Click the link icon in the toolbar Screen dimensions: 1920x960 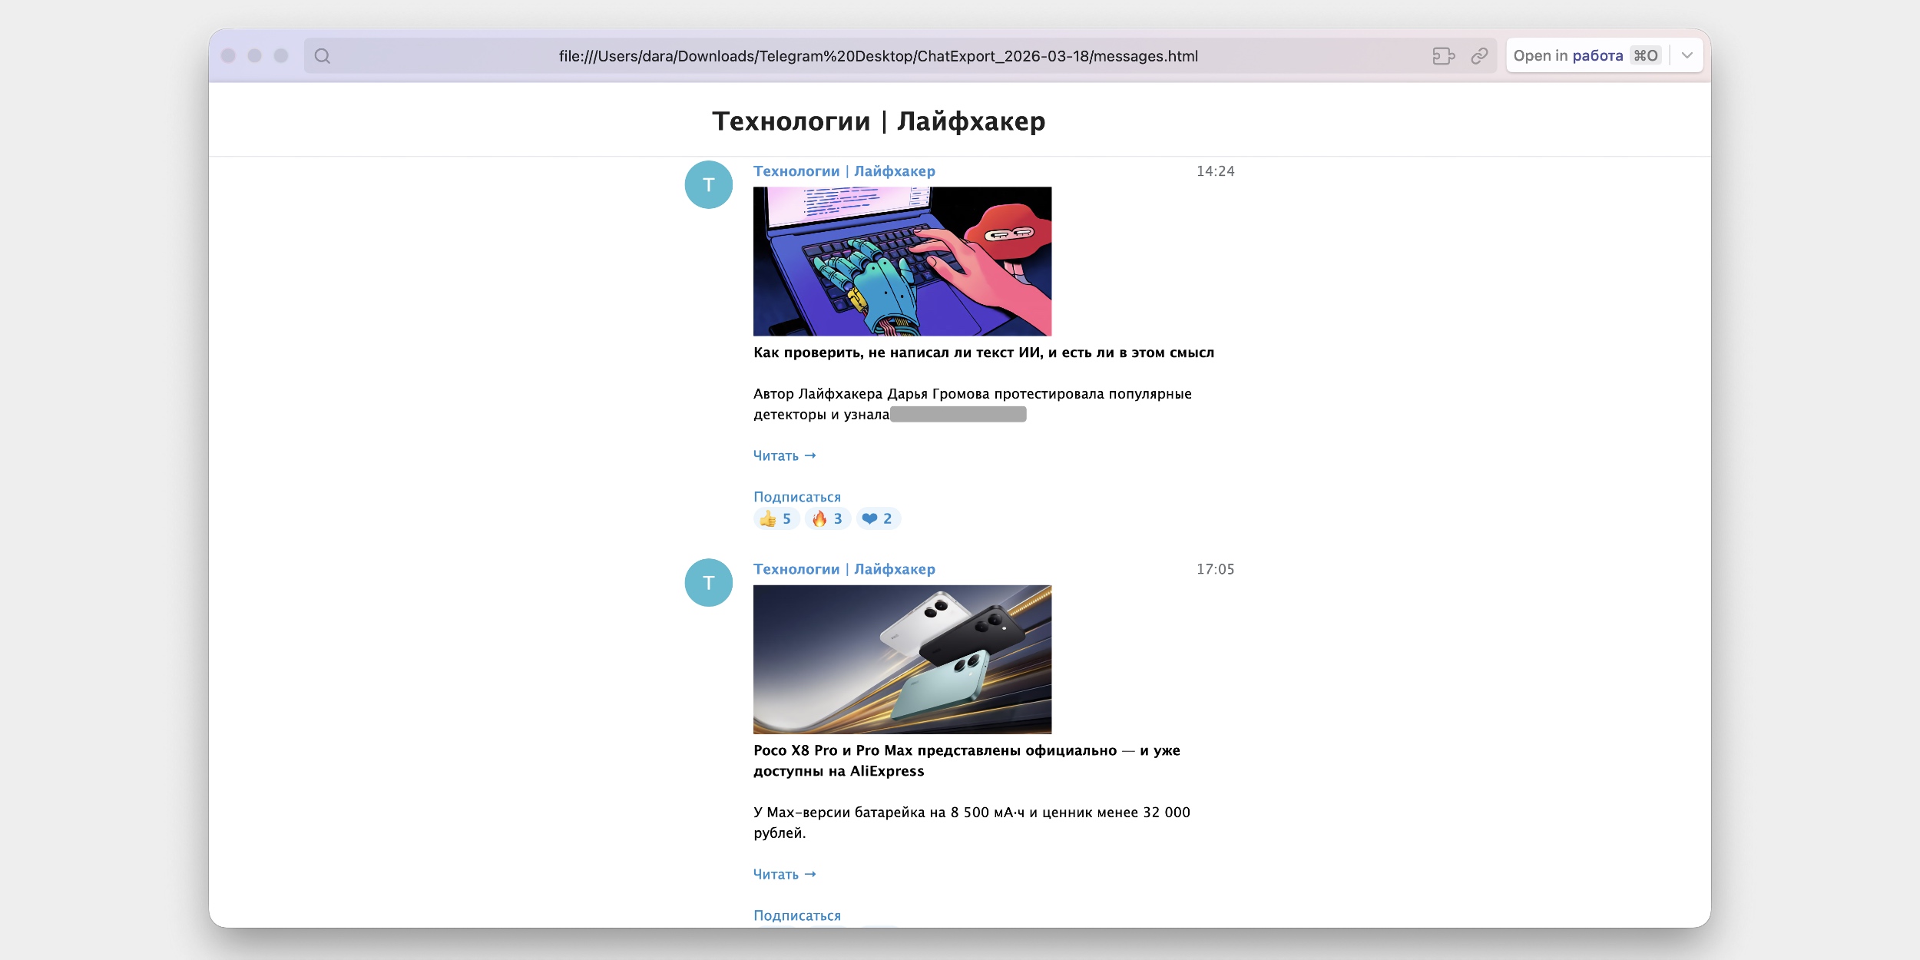click(1478, 56)
